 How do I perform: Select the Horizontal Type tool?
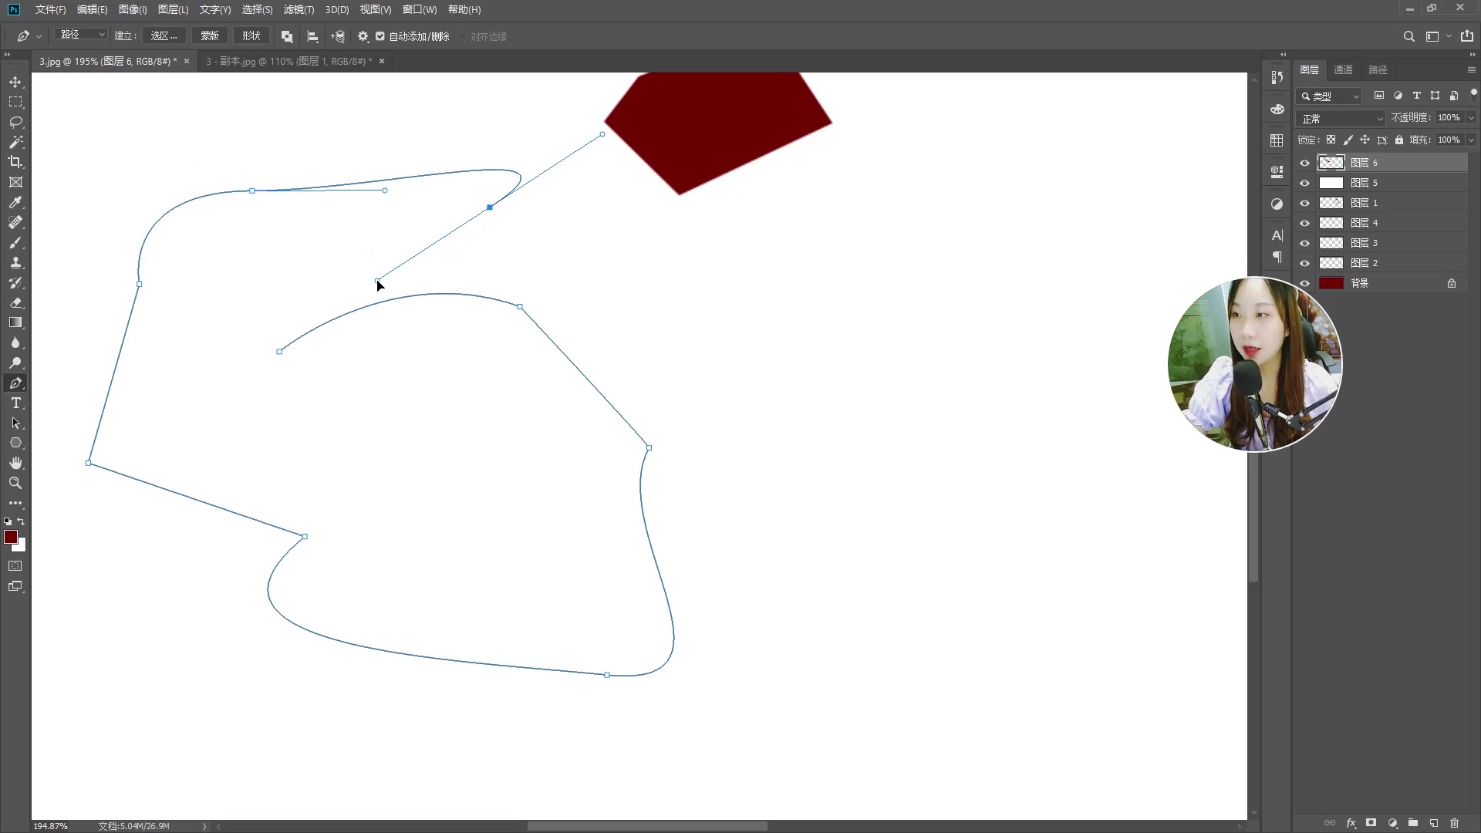(x=15, y=403)
